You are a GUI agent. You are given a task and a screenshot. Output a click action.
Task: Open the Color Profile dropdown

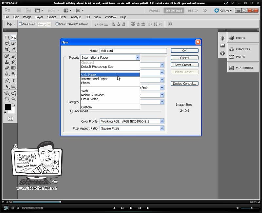(162, 121)
